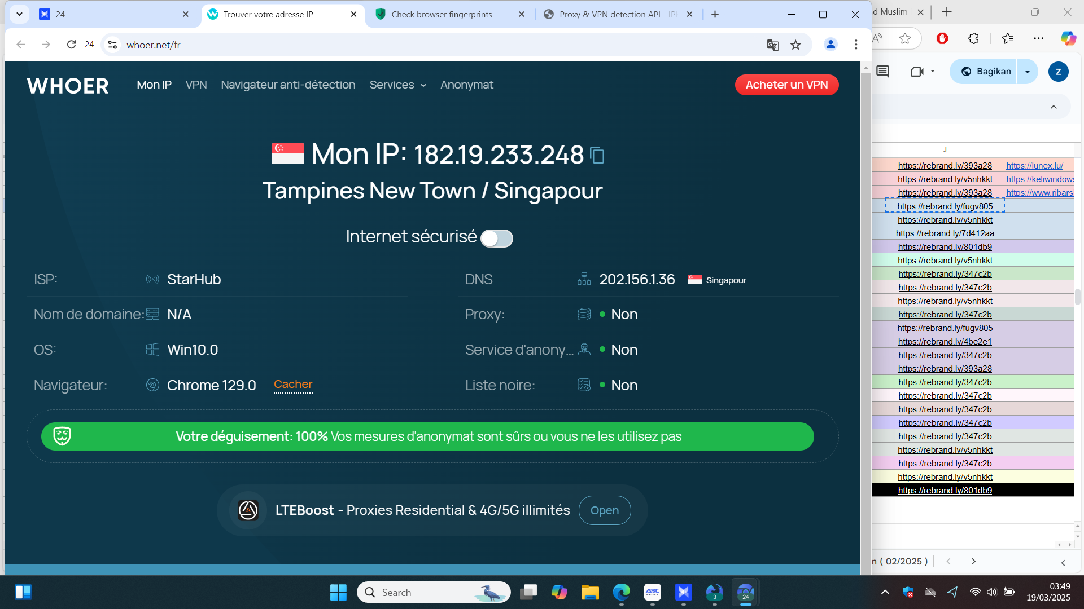
Task: Open the Chrome profile icon
Action: [831, 45]
